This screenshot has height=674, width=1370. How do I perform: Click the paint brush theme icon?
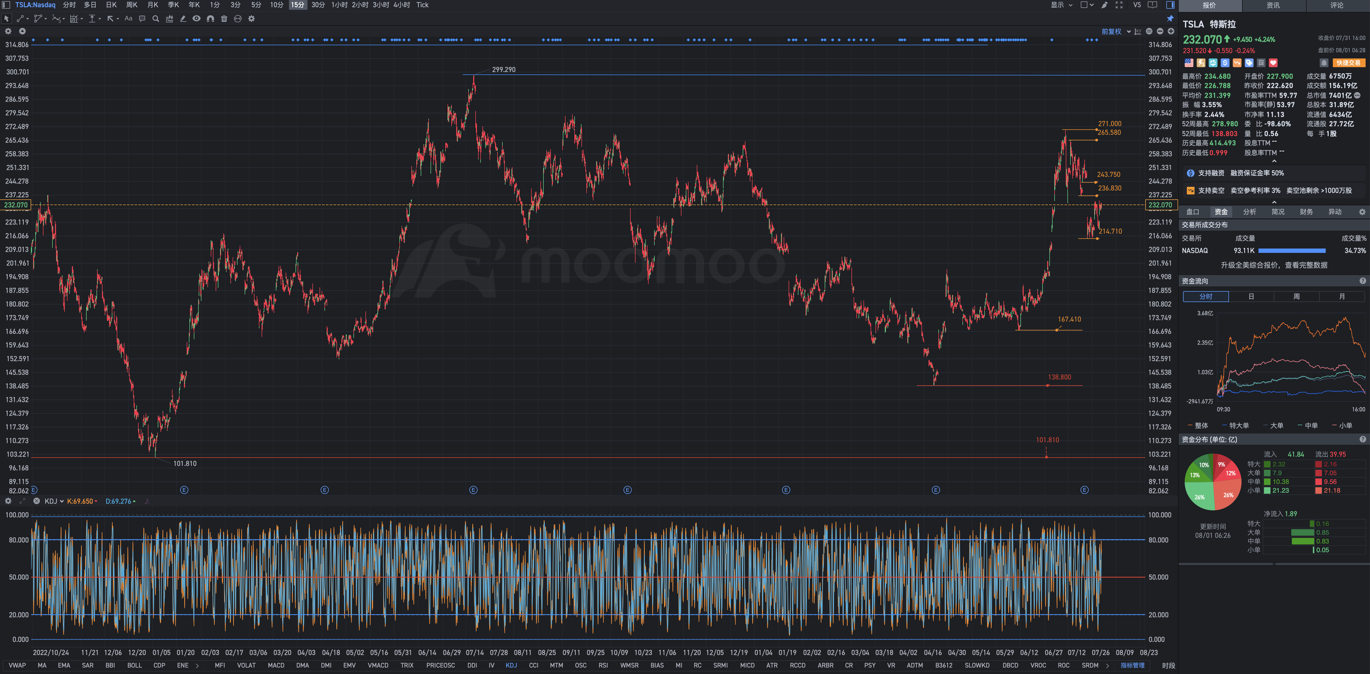[1105, 5]
